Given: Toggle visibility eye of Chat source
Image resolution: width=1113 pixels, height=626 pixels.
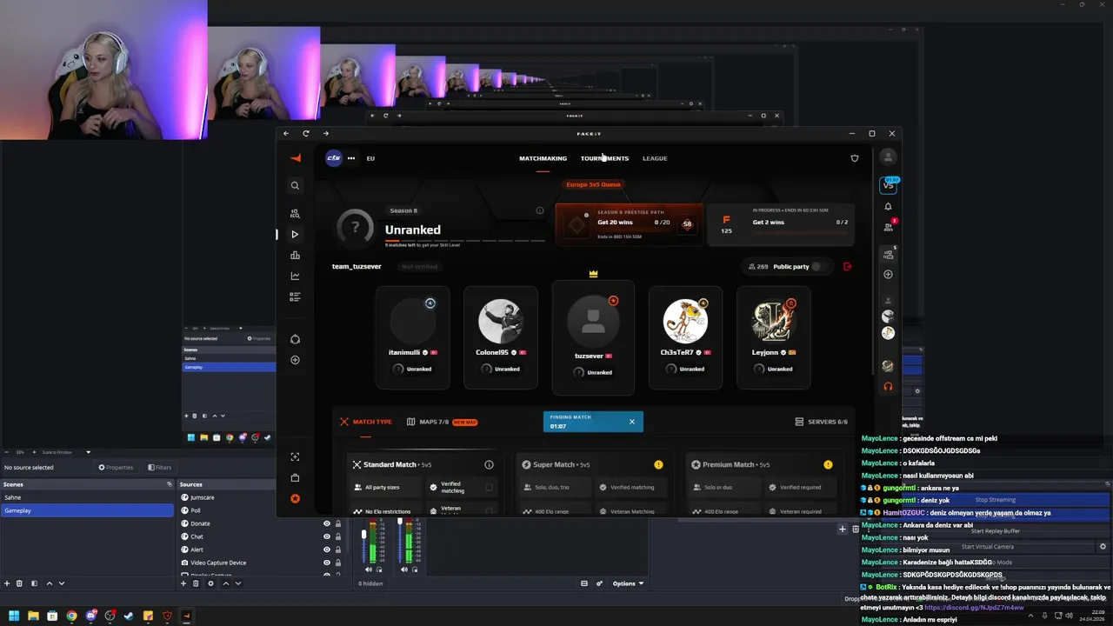Looking at the screenshot, I should pos(327,536).
